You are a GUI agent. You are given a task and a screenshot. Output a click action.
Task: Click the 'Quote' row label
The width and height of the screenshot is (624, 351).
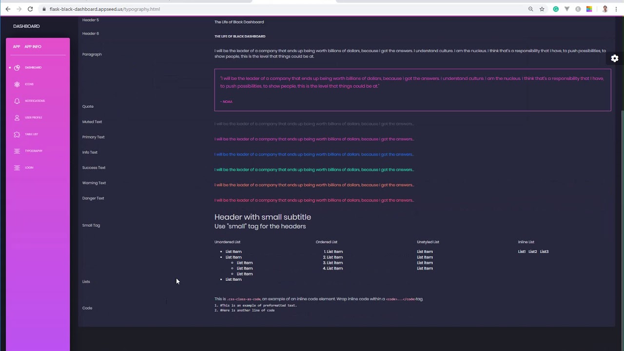point(88,106)
